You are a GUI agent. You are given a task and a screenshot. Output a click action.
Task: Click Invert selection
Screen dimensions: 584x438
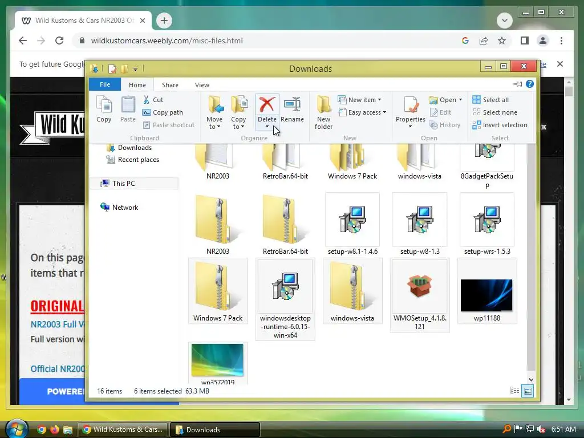point(500,125)
